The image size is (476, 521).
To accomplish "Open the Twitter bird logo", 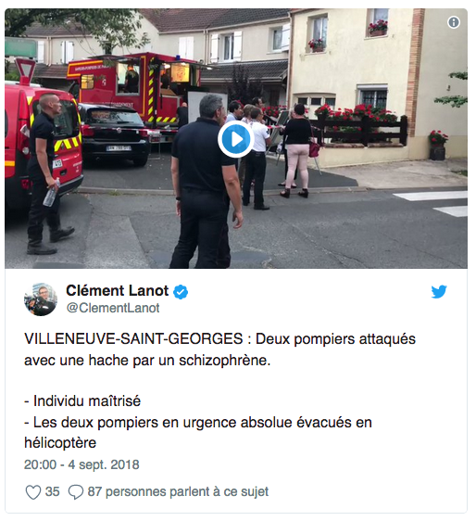I will click(x=439, y=292).
